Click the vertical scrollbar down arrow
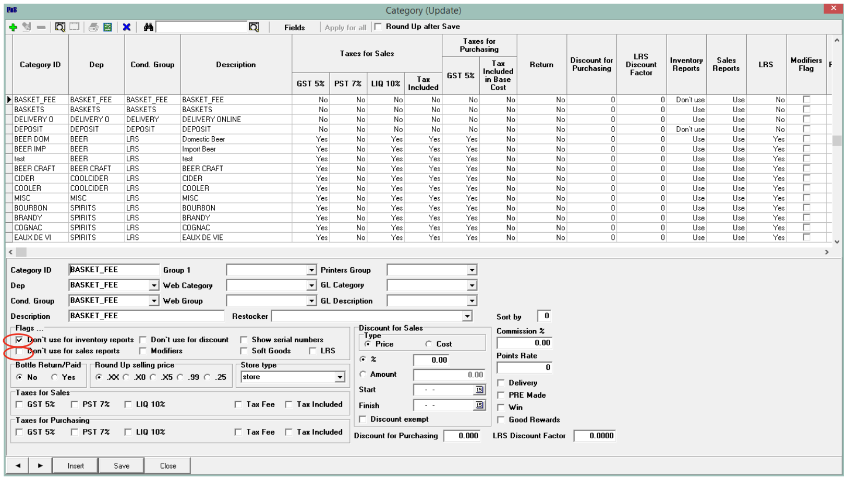The height and width of the screenshot is (479, 846). (x=837, y=242)
